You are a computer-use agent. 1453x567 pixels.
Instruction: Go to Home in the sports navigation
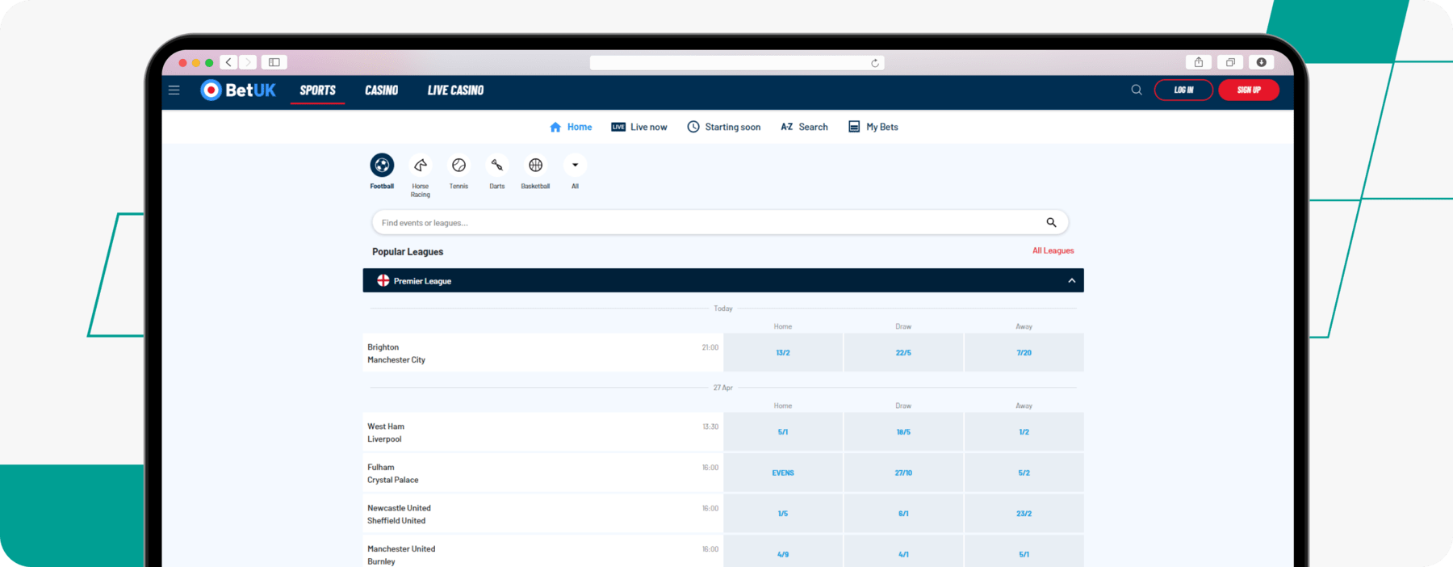coord(571,127)
